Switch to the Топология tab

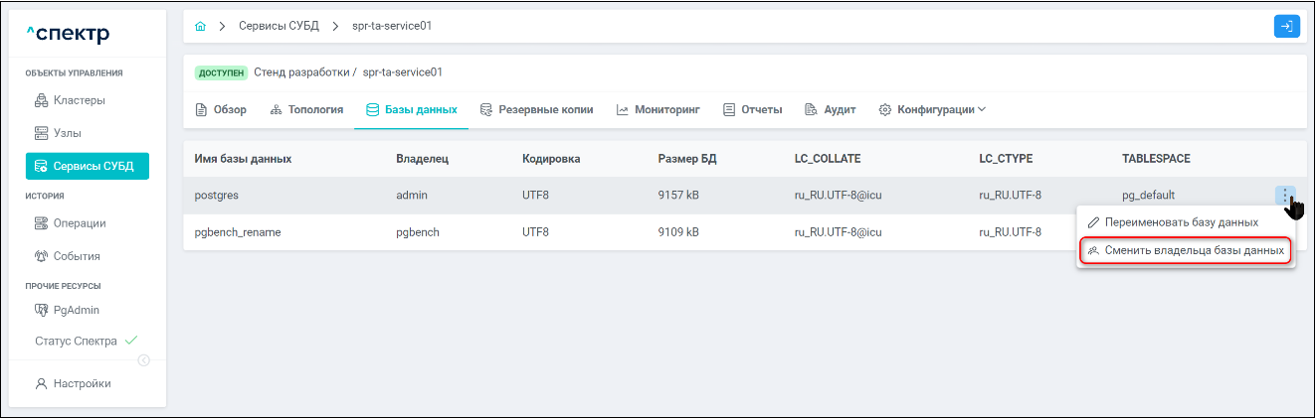[x=306, y=110]
